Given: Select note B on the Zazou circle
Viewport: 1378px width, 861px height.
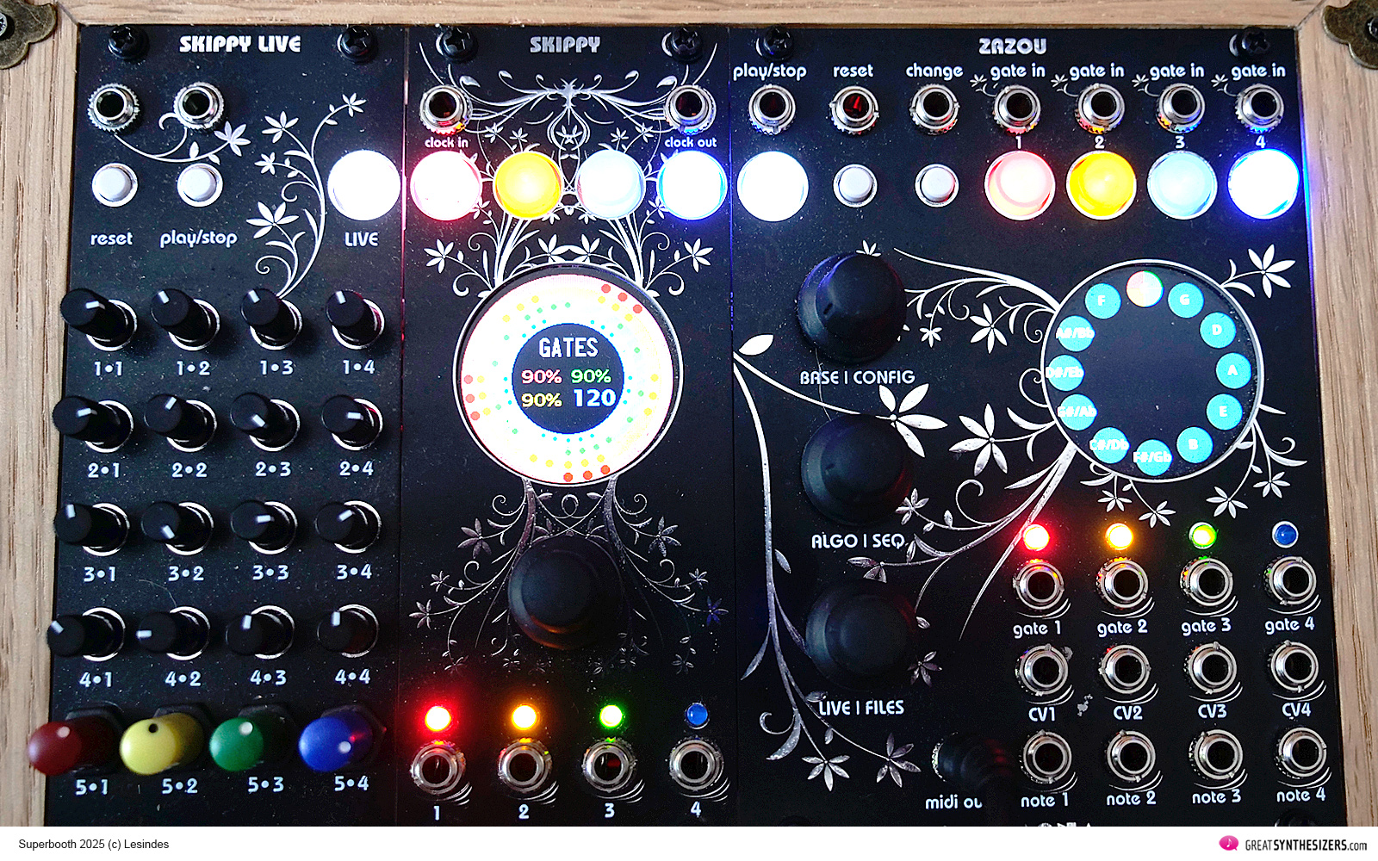Looking at the screenshot, I should point(1194,445).
